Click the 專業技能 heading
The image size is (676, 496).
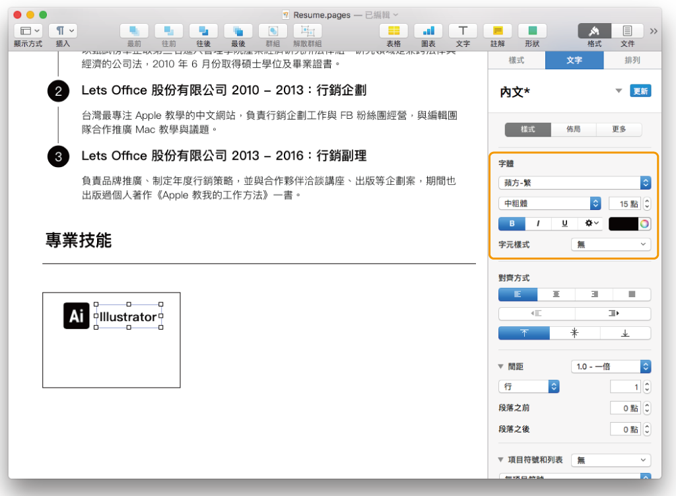(79, 240)
